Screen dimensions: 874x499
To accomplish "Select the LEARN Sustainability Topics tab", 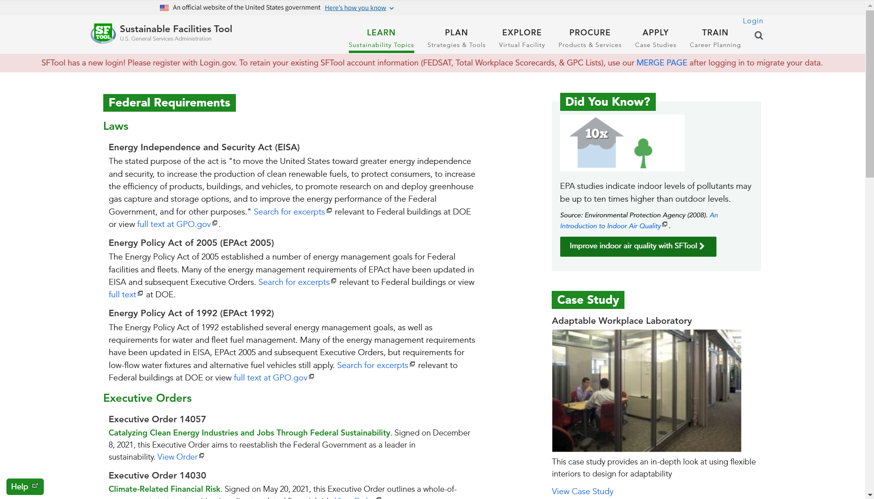I will (381, 38).
